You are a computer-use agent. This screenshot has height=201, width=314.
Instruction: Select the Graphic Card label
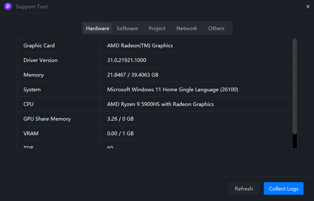[x=39, y=46]
